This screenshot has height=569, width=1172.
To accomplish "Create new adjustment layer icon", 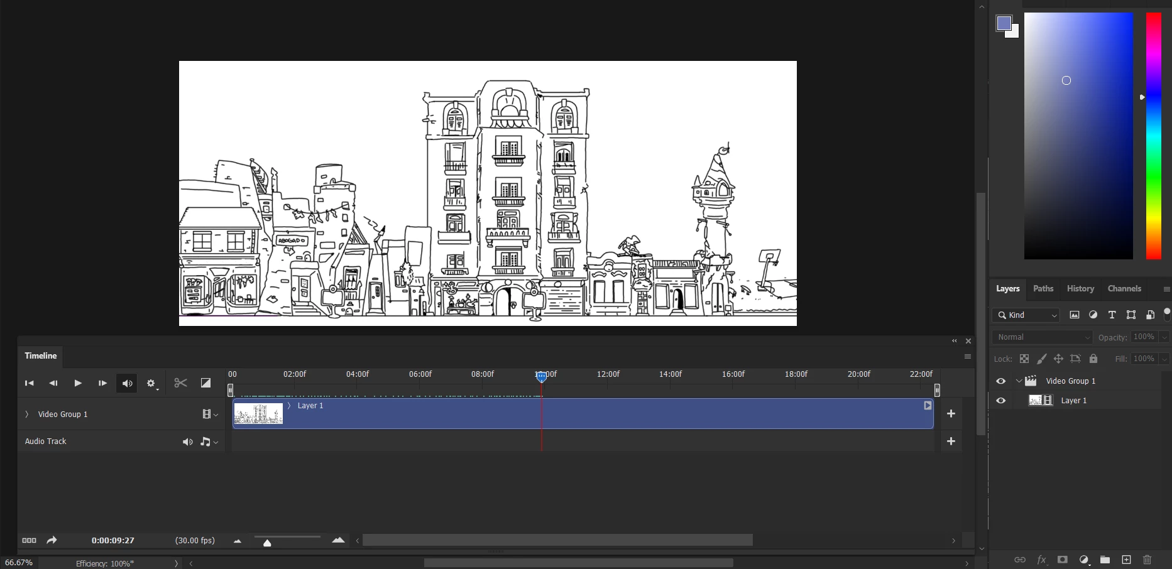I will coord(1084,560).
